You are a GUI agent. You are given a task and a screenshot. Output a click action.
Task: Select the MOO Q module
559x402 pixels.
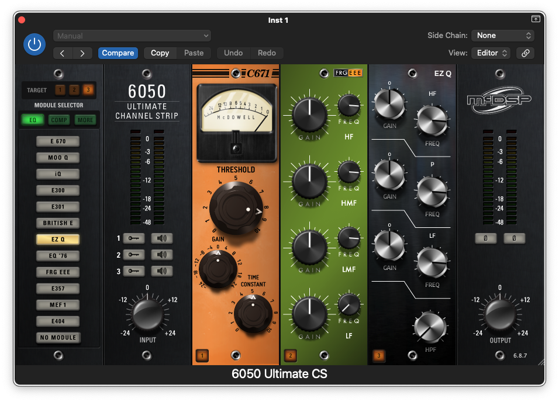coord(58,158)
